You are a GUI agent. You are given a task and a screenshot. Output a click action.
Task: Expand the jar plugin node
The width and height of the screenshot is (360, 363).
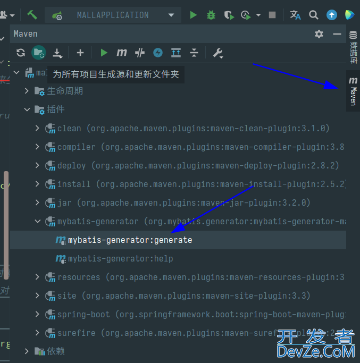tap(37, 202)
